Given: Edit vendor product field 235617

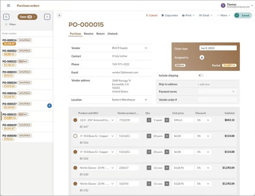Looking at the screenshot, I should [128, 168].
